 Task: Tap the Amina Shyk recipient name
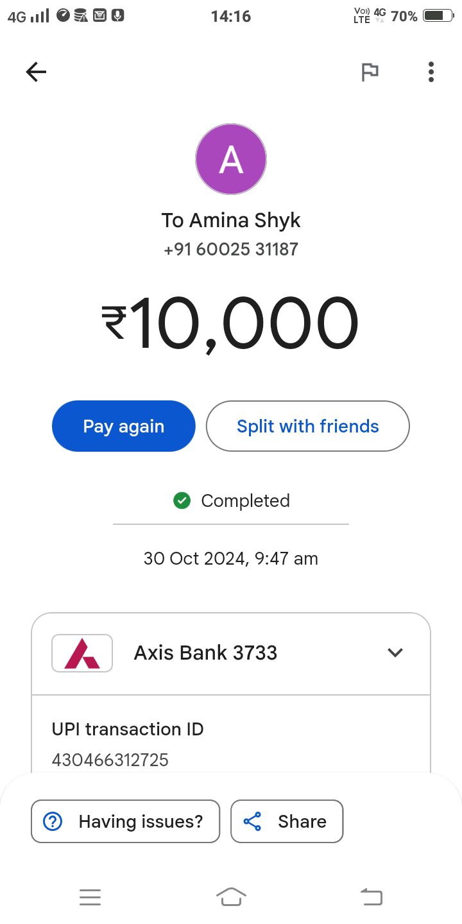(x=231, y=221)
